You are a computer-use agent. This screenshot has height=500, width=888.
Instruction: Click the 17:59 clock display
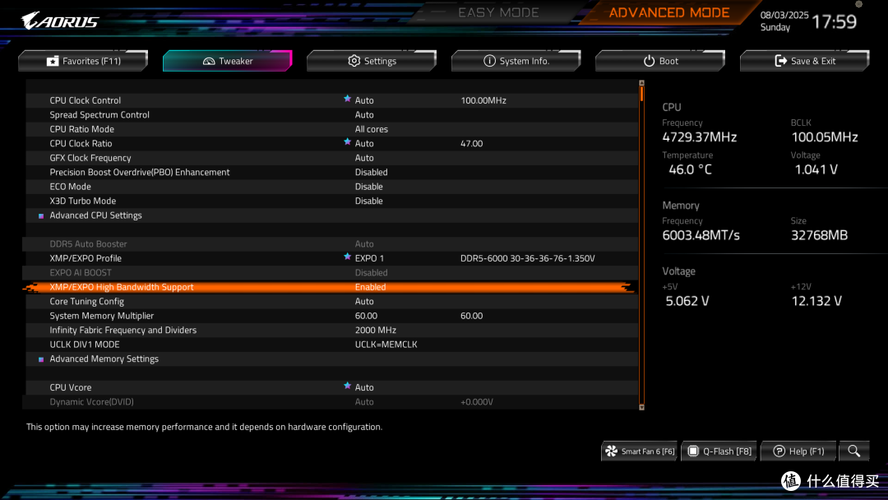[x=835, y=22]
